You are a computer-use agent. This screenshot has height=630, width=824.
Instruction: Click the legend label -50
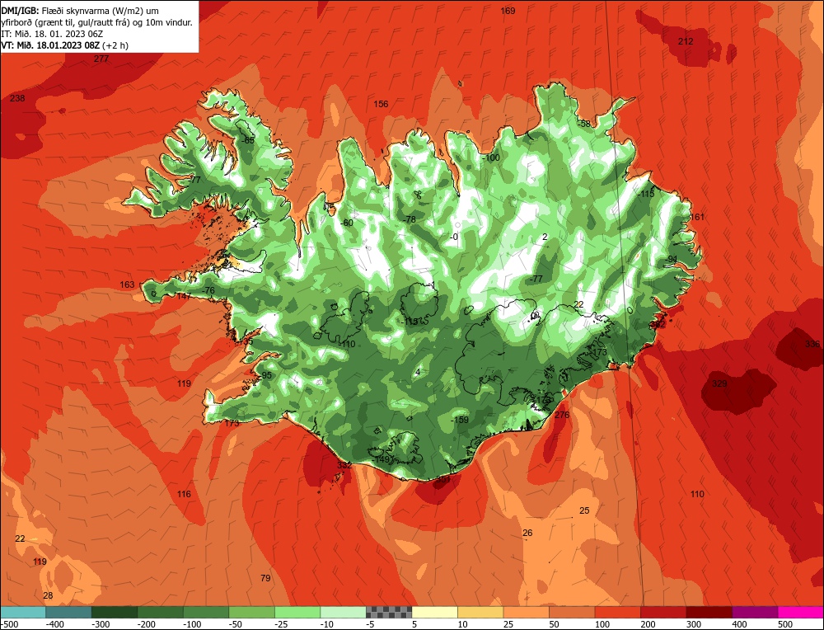pyautogui.click(x=236, y=624)
